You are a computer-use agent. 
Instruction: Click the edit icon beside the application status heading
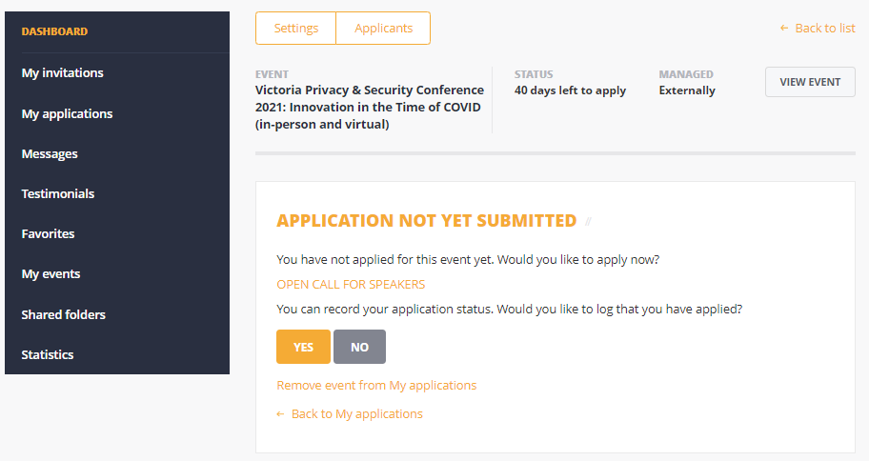589,222
